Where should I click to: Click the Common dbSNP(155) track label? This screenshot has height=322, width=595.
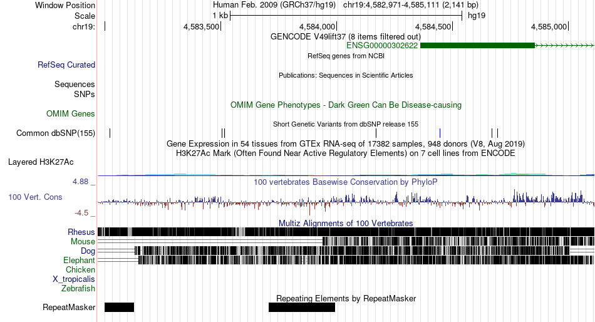56,133
